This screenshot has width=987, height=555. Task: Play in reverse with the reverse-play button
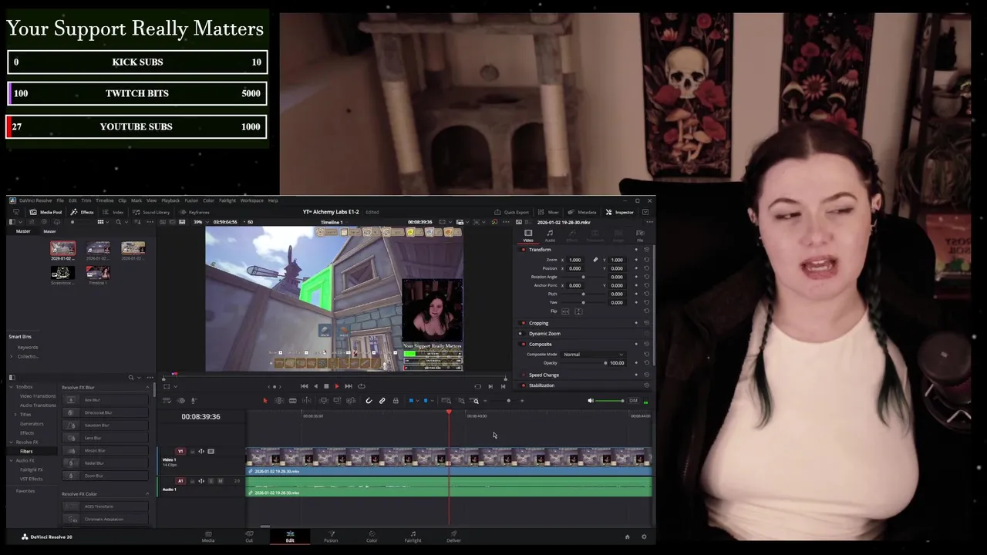click(x=315, y=386)
